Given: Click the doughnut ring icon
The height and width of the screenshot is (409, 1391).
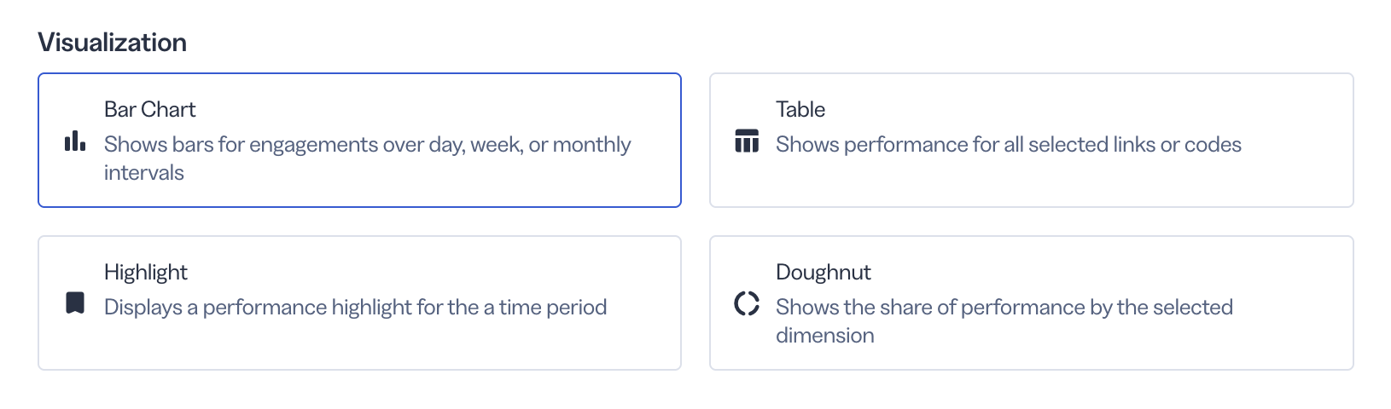Looking at the screenshot, I should [x=747, y=303].
